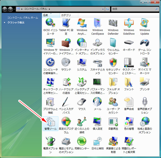Open ユーザー アカウント icon

113,102
